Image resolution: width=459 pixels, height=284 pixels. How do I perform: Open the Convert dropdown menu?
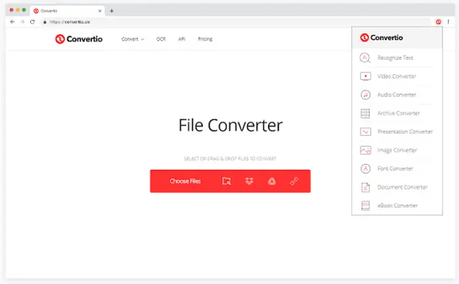tap(132, 39)
